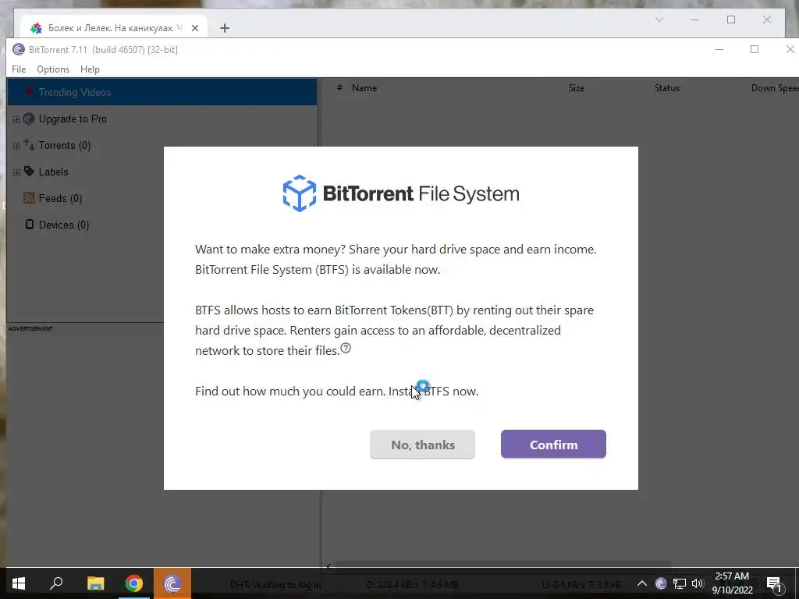Viewport: 799px width, 599px height.
Task: Sort by the # column header
Action: pos(339,87)
